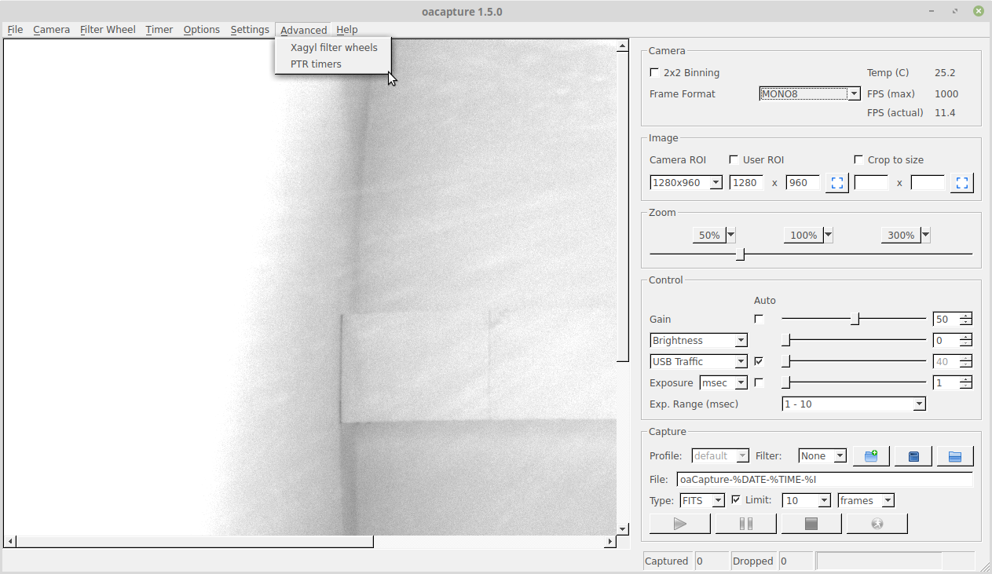Click the new folder icon with green plus
992x574 pixels.
click(871, 456)
